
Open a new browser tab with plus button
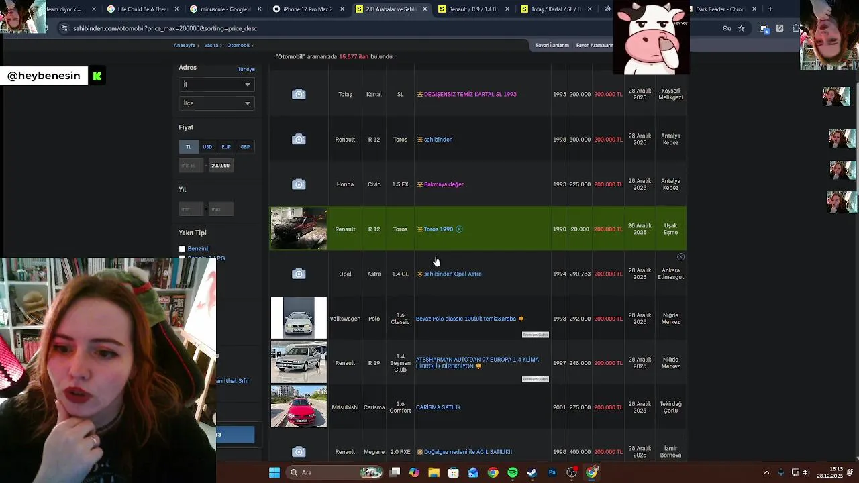(x=770, y=9)
